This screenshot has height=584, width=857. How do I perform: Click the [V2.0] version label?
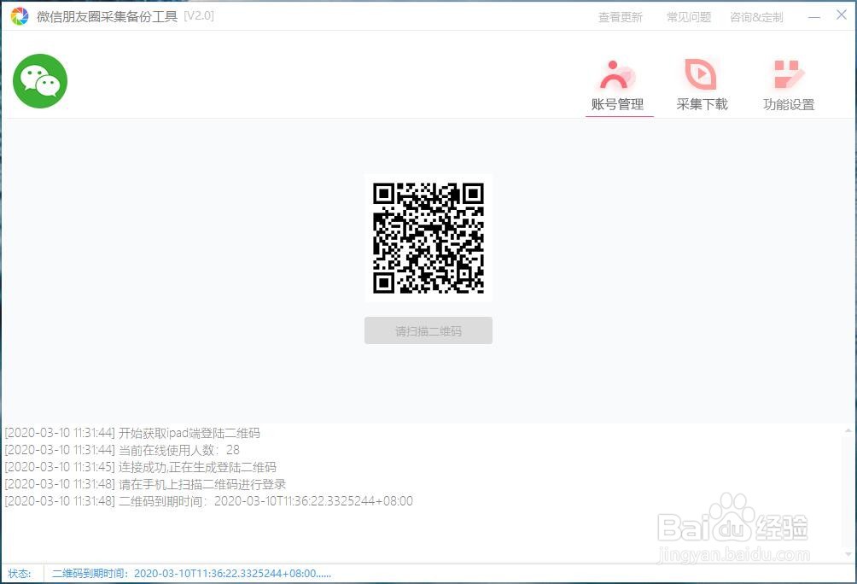point(199,16)
